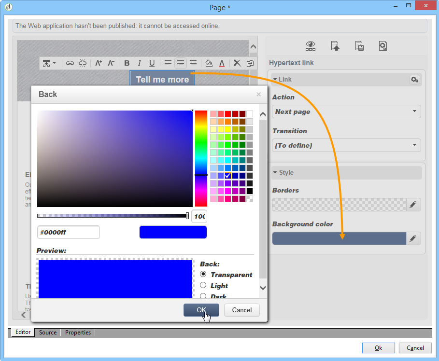
Task: Click the Borders checkered preview bar
Action: (x=339, y=205)
